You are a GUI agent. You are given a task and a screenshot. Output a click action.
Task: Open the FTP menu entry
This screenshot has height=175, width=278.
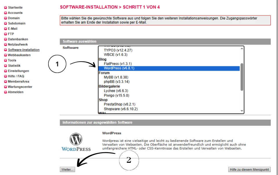coord(11,34)
